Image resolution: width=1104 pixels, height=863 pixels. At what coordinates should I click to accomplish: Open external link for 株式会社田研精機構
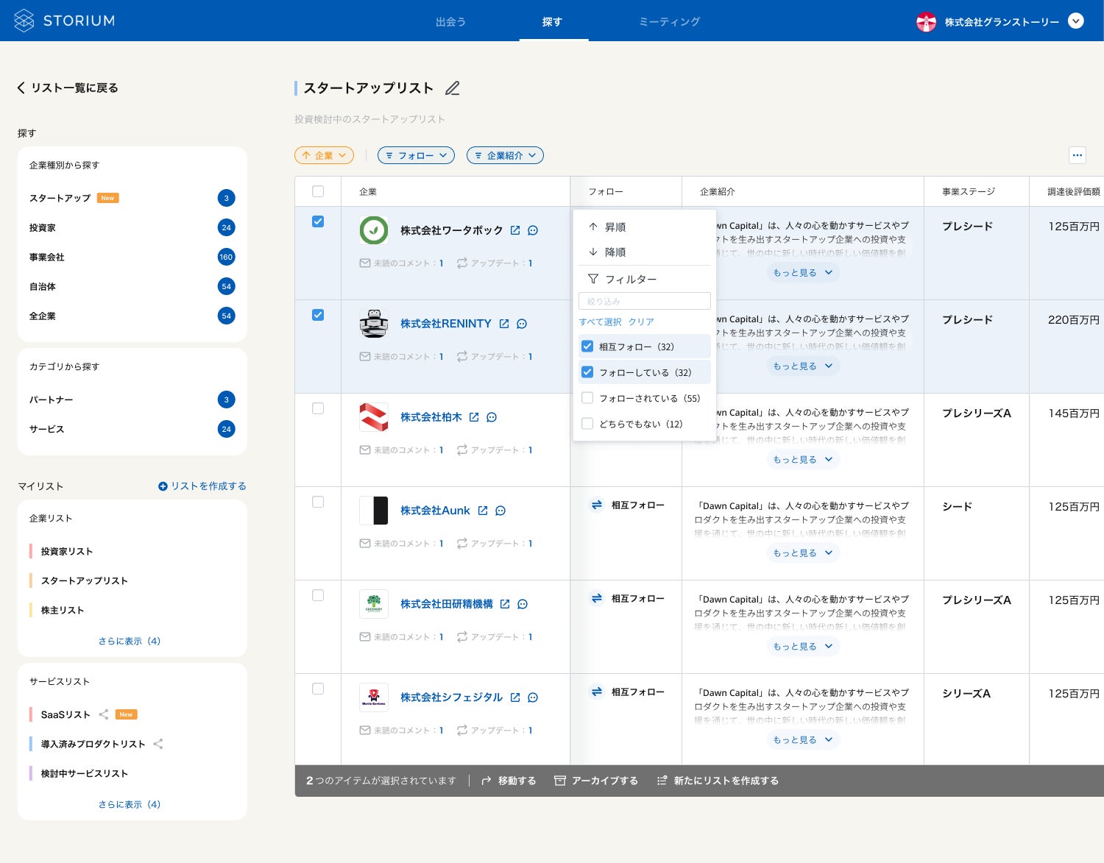point(505,604)
